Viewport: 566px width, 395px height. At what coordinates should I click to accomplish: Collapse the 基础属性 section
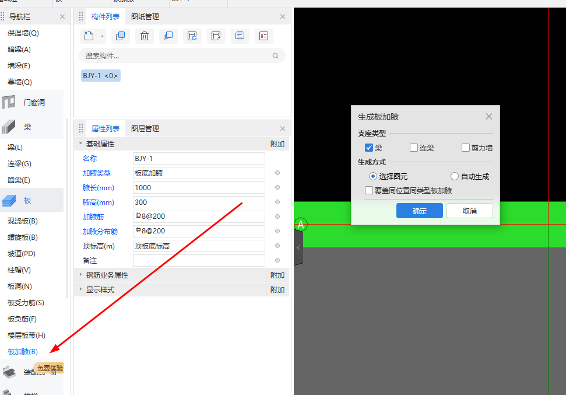[80, 144]
